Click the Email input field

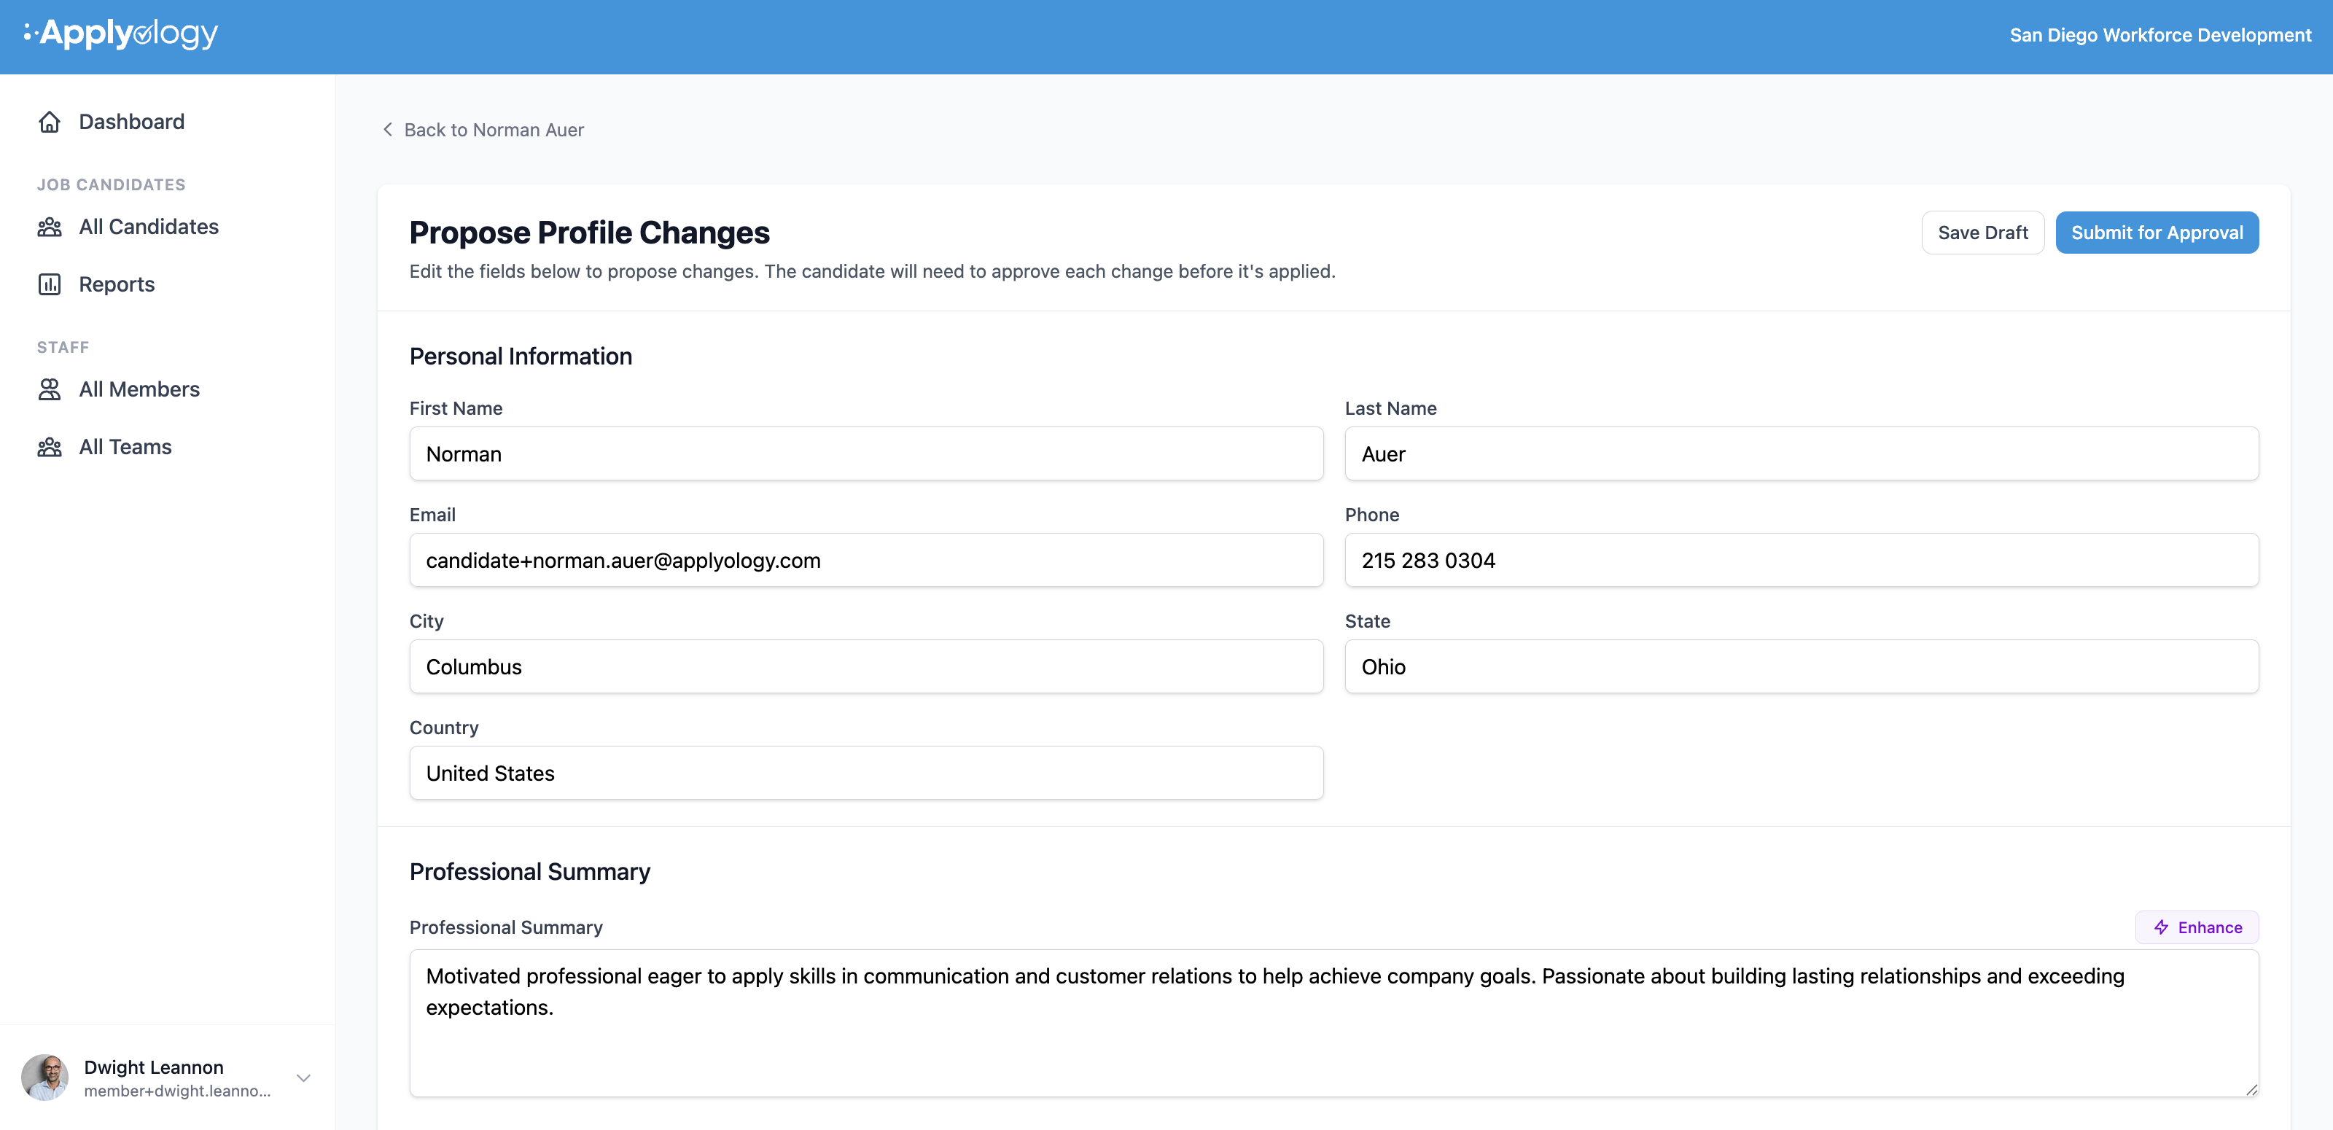click(x=866, y=561)
